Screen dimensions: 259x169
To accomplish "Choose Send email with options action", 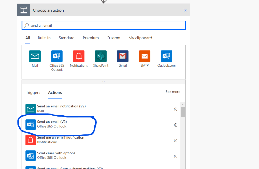I will [x=101, y=156].
